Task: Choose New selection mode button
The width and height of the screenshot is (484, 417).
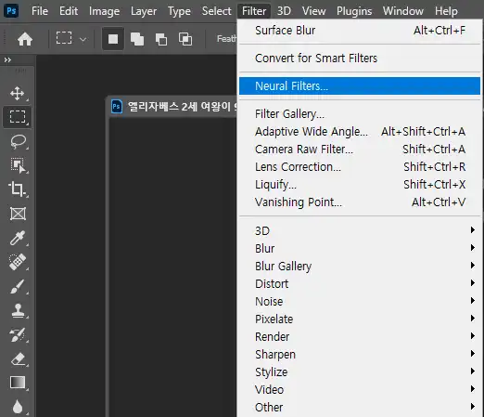Action: pos(113,39)
